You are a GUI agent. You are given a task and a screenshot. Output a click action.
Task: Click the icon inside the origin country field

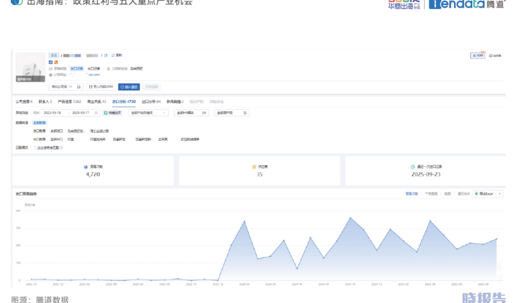[245, 113]
